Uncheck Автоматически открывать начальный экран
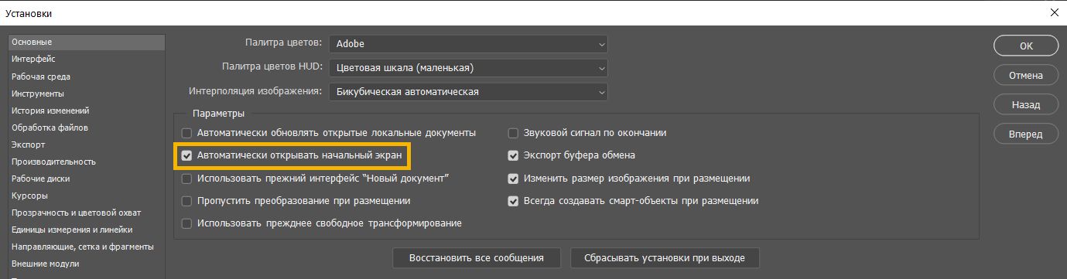Image resolution: width=1067 pixels, height=279 pixels. 186,155
